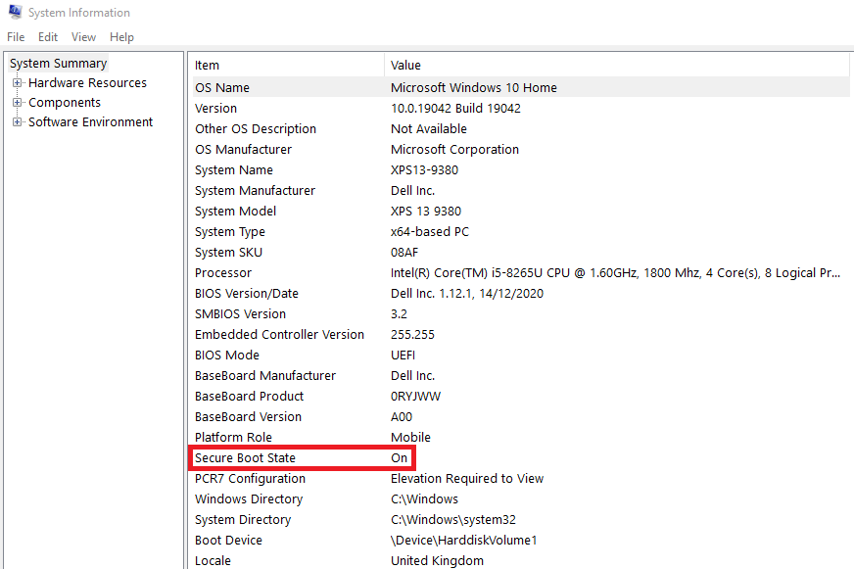Select Components tree item
Viewport: 854px width, 569px height.
coord(65,103)
